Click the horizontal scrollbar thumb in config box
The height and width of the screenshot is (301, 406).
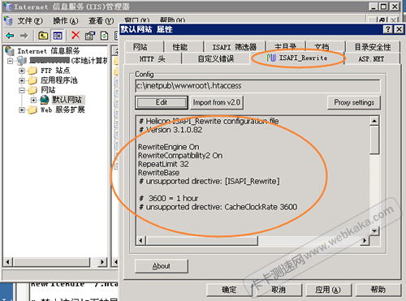click(202, 240)
